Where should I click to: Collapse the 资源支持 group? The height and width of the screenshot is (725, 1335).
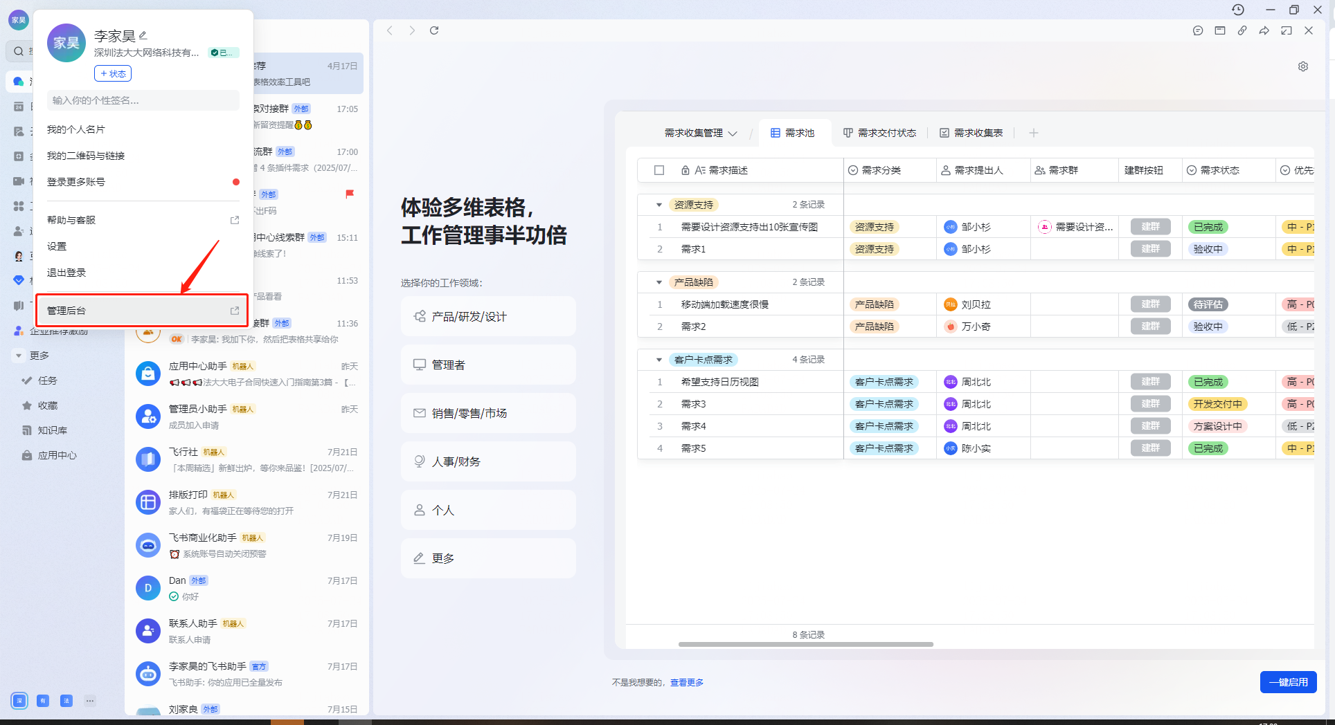pyautogui.click(x=659, y=205)
